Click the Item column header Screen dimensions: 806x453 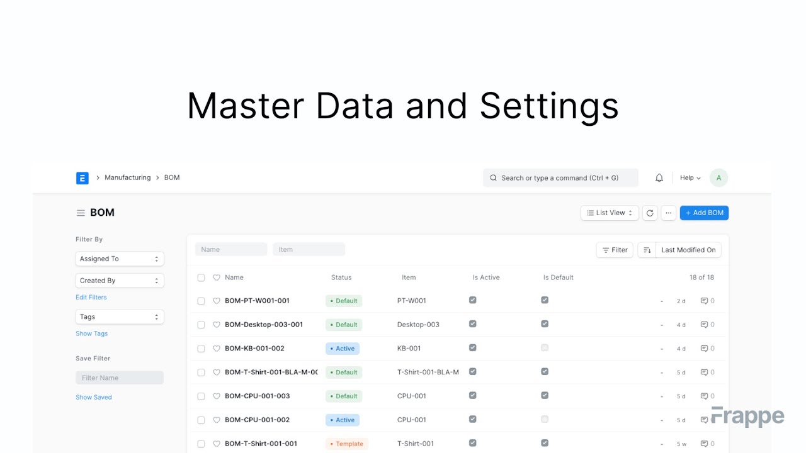(409, 277)
